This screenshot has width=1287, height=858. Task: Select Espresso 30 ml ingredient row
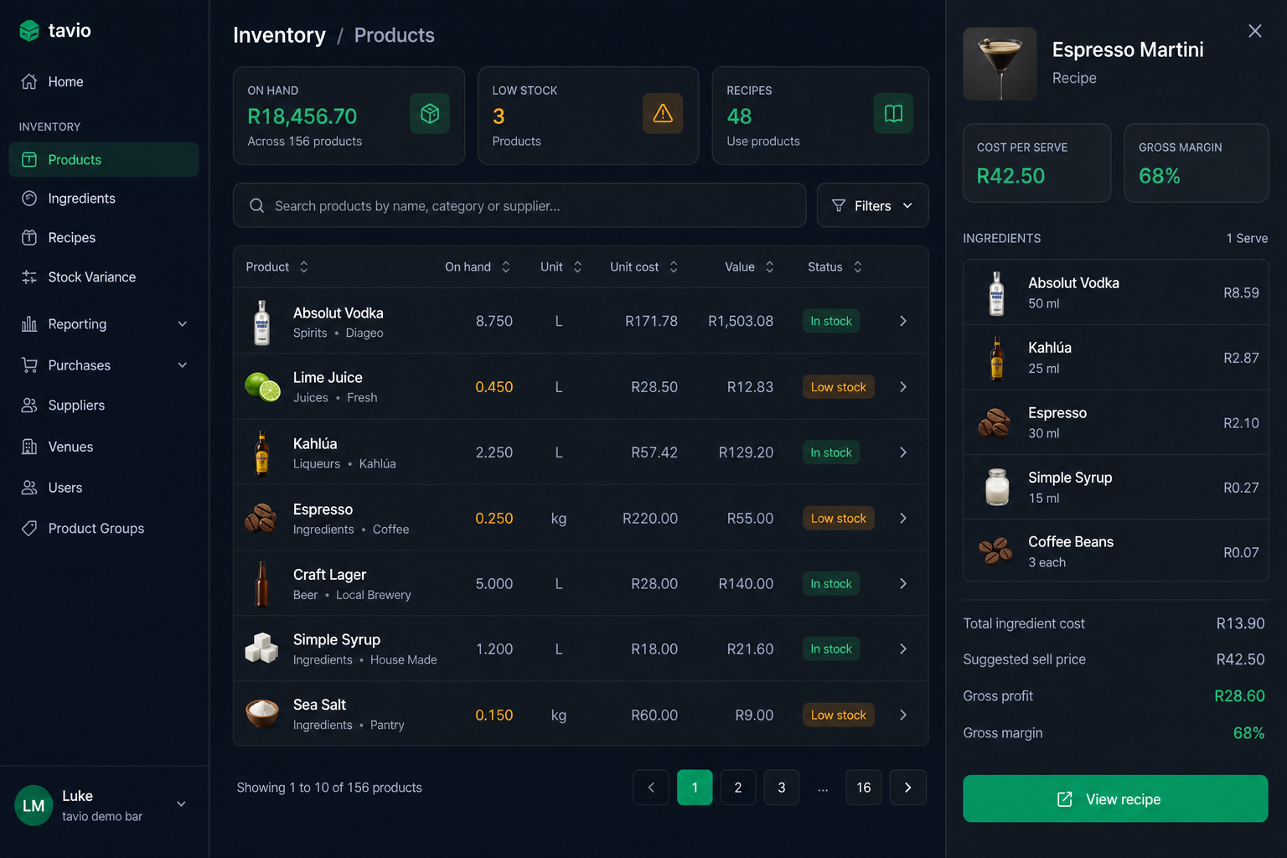pyautogui.click(x=1115, y=422)
